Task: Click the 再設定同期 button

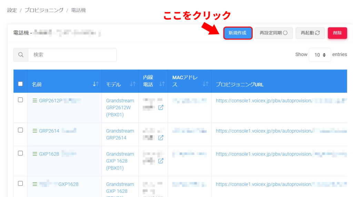Action: tap(273, 33)
